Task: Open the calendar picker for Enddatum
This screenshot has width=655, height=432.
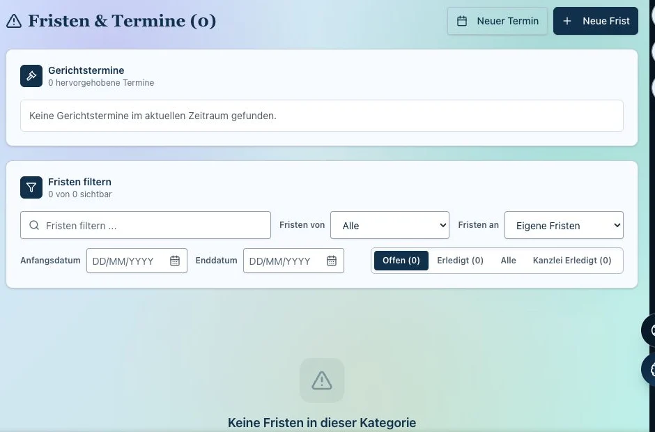Action: click(x=332, y=261)
